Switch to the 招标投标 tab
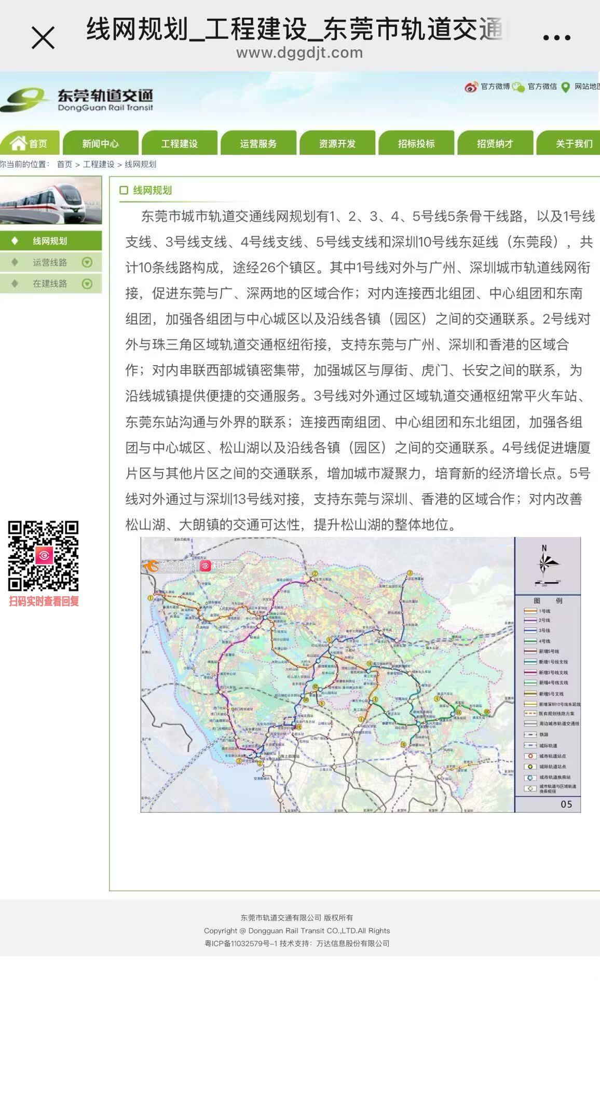Screen dimensions: 600x1099 [x=416, y=144]
